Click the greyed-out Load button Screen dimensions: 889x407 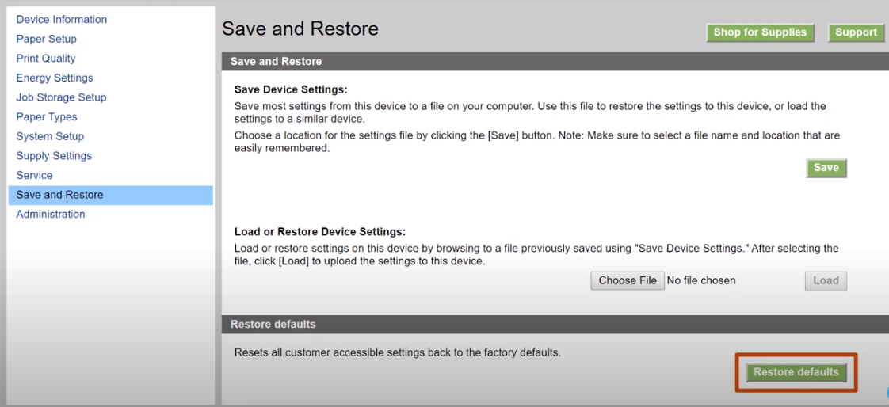(x=826, y=280)
